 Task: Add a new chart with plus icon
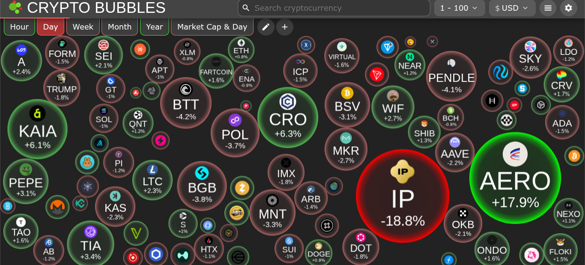285,27
